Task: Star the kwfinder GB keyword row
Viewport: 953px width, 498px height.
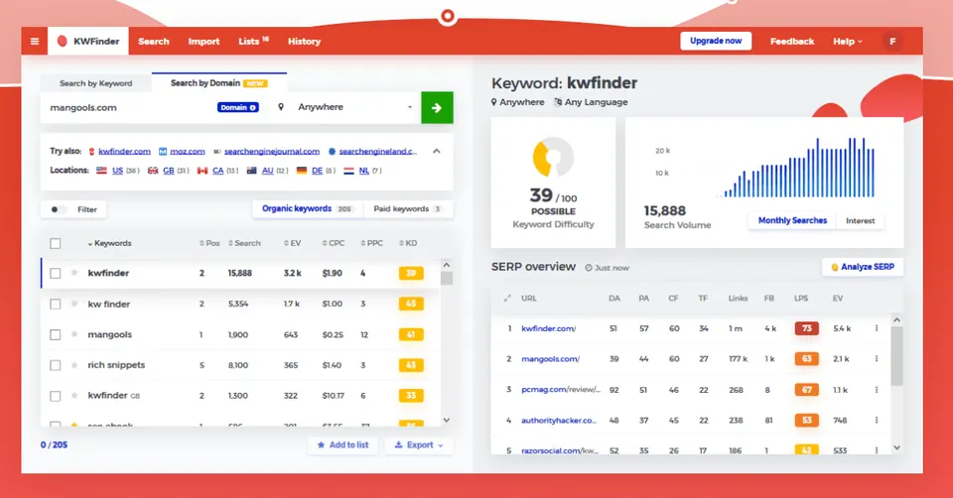Action: tap(74, 396)
